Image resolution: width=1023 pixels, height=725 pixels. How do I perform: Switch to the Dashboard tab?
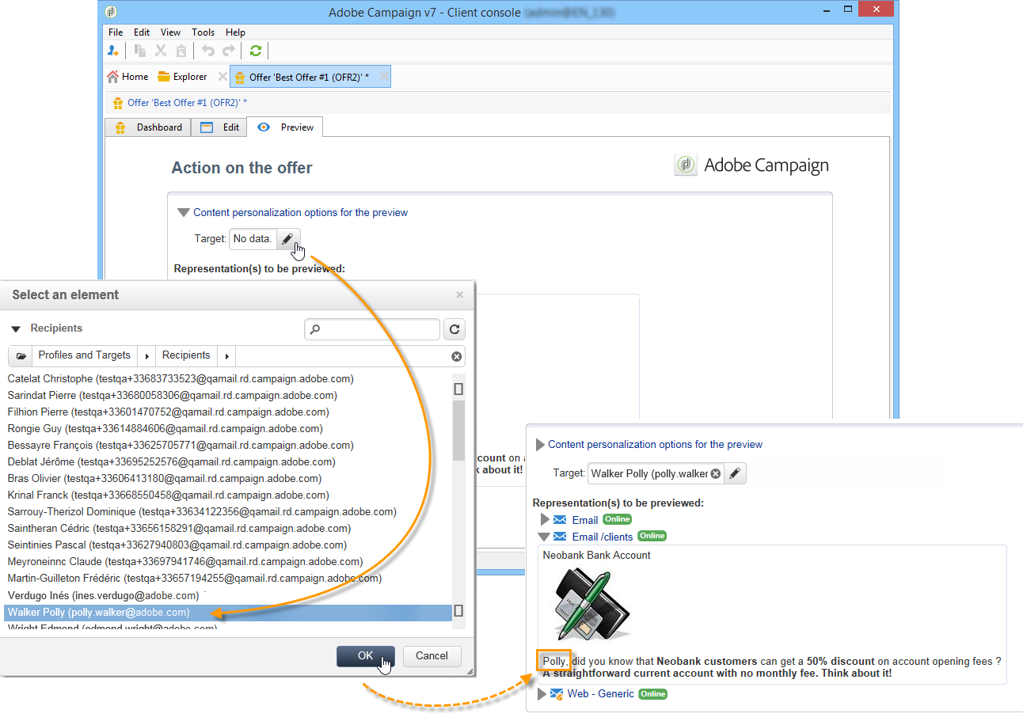[x=148, y=127]
